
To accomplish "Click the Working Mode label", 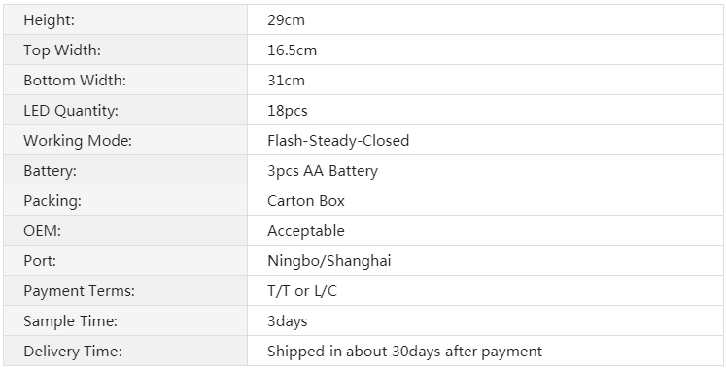I will tap(78, 141).
